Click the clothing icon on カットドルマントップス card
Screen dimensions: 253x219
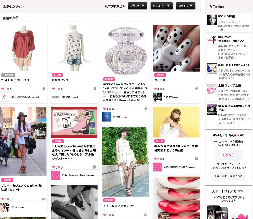click(44, 89)
